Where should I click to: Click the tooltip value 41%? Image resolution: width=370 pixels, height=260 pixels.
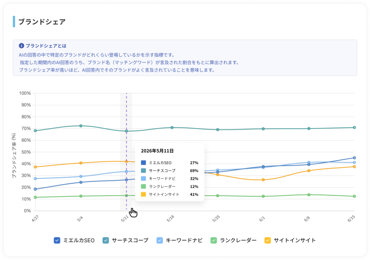(194, 195)
